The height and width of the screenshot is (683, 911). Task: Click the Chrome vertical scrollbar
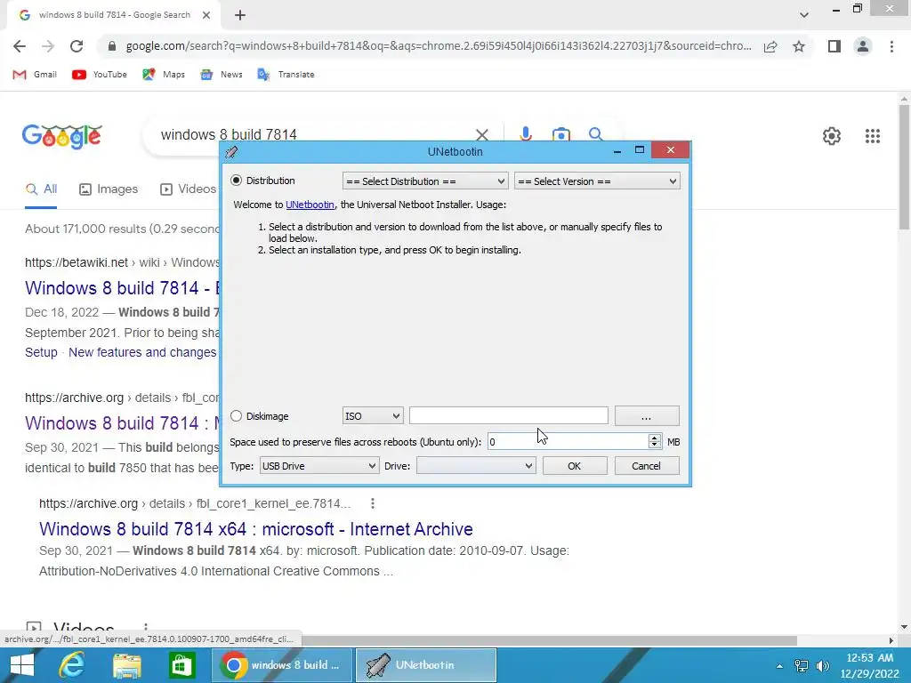[904, 167]
